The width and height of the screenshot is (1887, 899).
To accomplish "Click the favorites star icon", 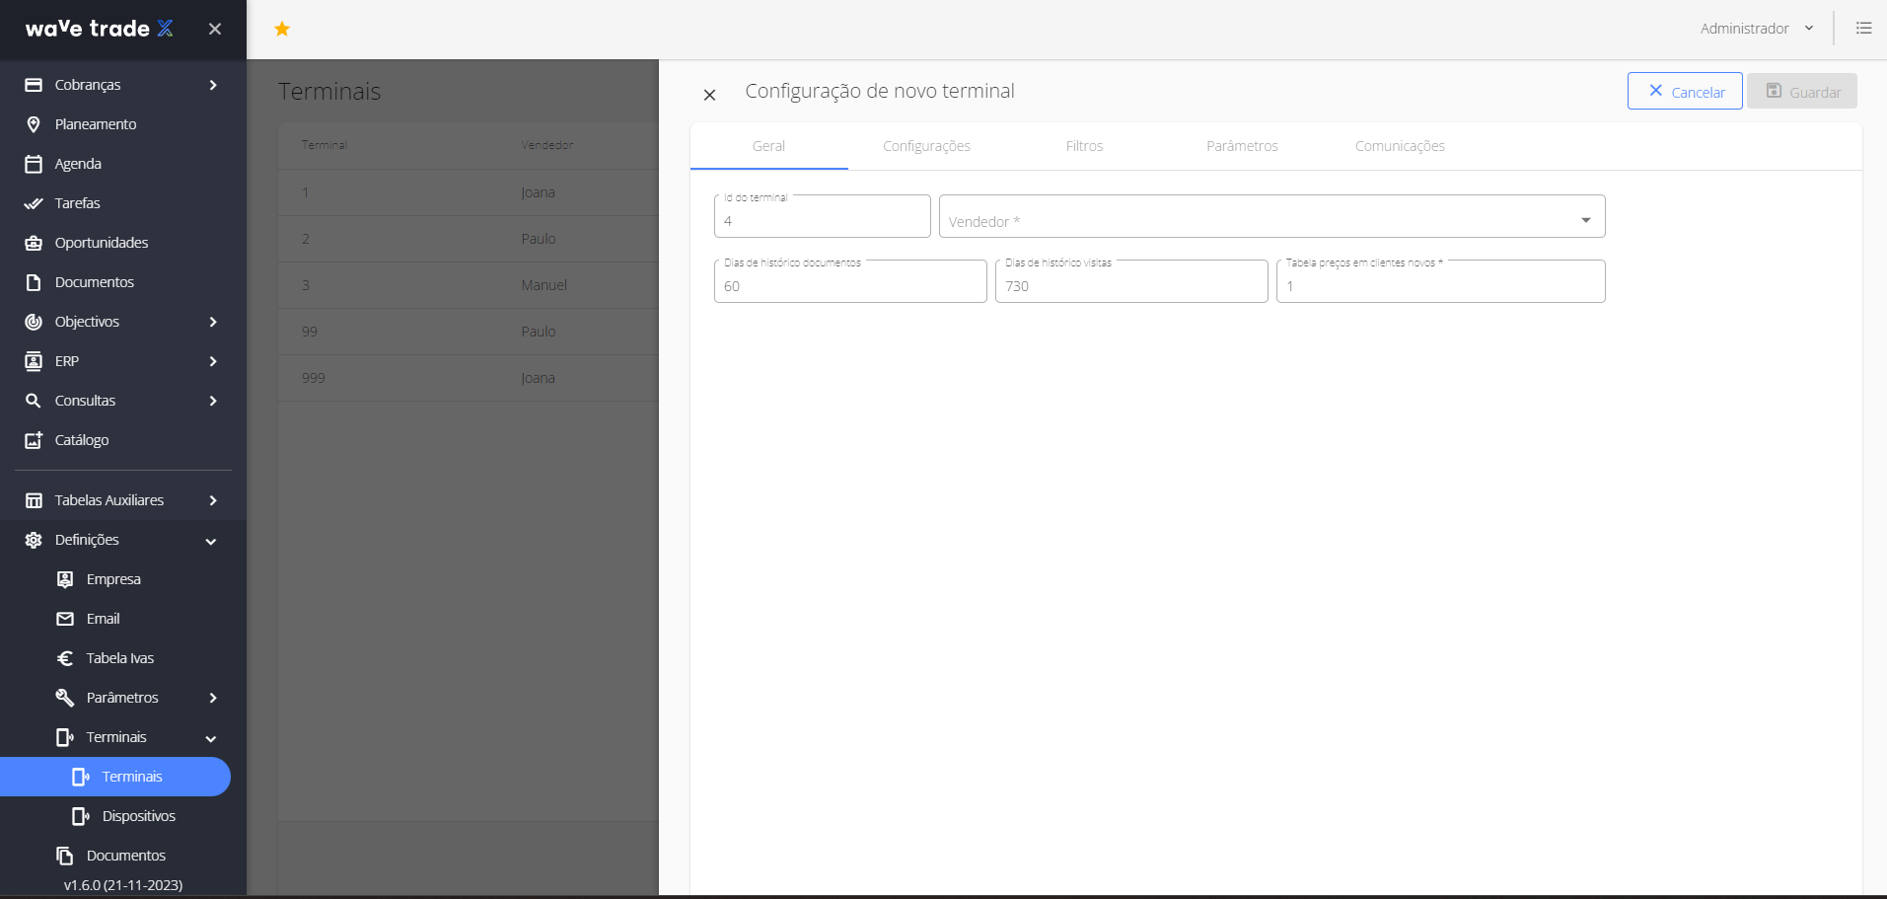I will coord(282,29).
